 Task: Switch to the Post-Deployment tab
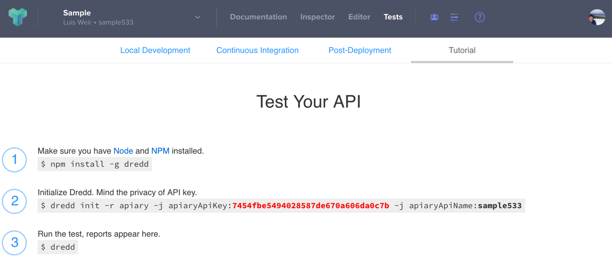pyautogui.click(x=360, y=51)
